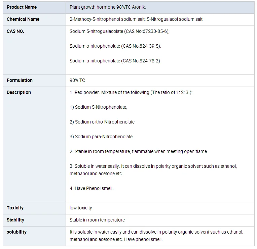
Task: Select the Sodium p-nitrophenolate CAS line
Action: [x=115, y=61]
